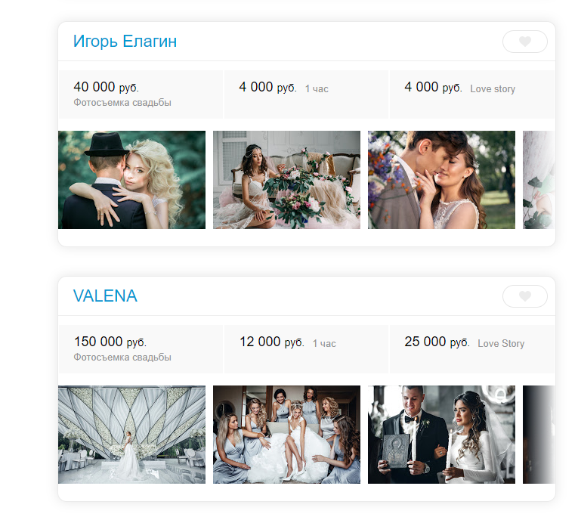Click 'Фотосъемка свадьбы' label under 40 000 руб.
Viewport: 578px width, 517px height.
[x=122, y=103]
